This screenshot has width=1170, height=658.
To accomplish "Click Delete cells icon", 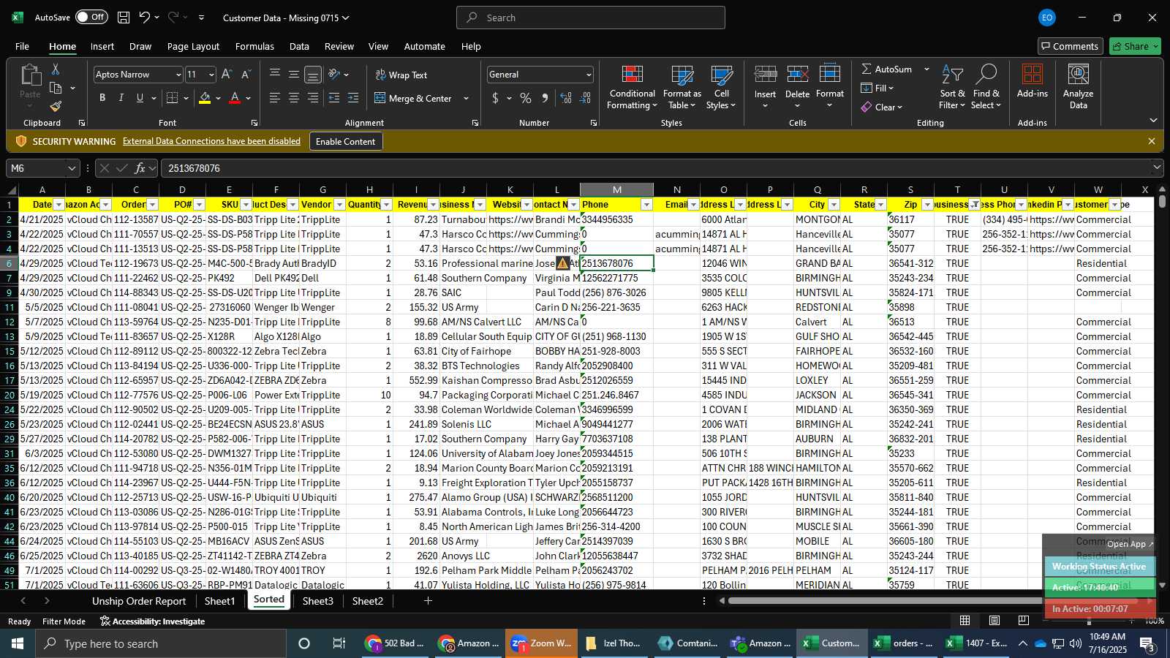I will click(797, 75).
